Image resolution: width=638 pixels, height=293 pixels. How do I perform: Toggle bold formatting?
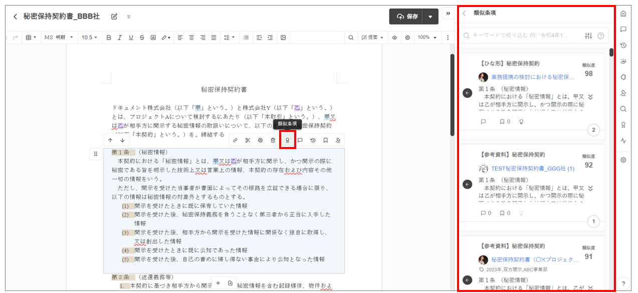pos(108,38)
